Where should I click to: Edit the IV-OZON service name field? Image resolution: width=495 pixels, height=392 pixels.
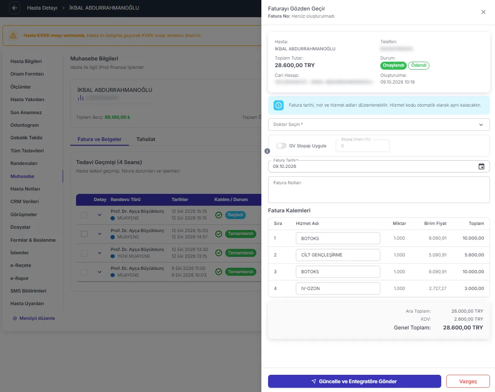coord(338,288)
